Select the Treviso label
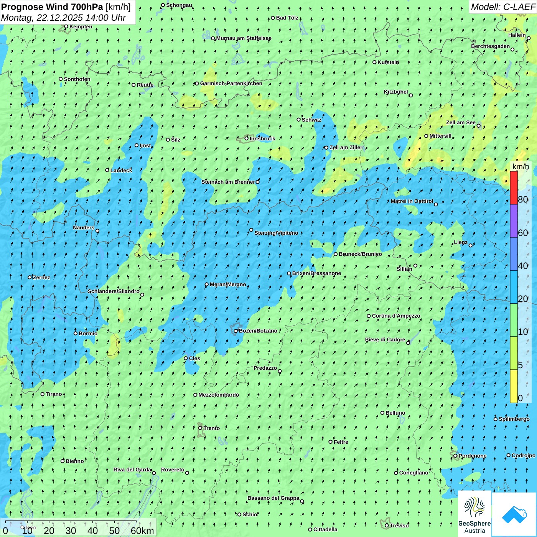 pyautogui.click(x=399, y=525)
